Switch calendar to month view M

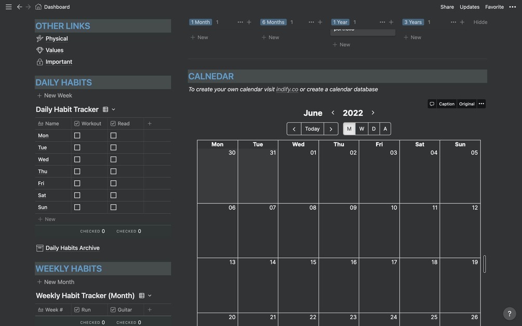[x=349, y=129]
